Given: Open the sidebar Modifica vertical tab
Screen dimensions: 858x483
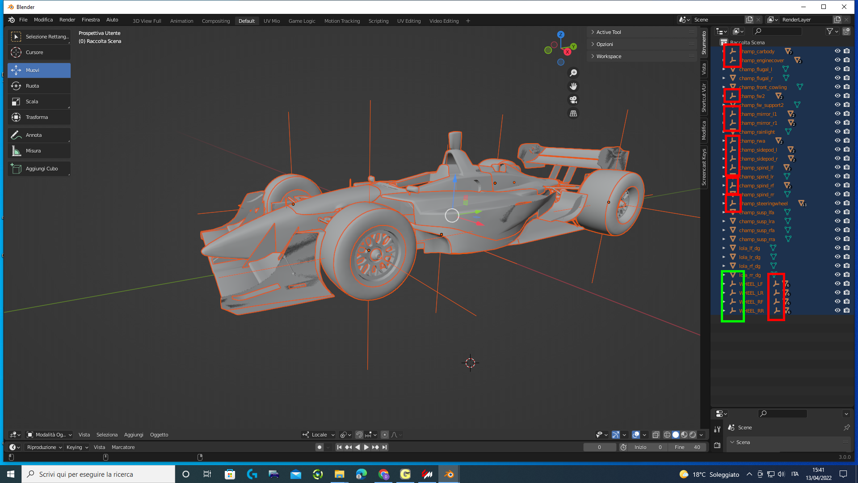Looking at the screenshot, I should 704,130.
